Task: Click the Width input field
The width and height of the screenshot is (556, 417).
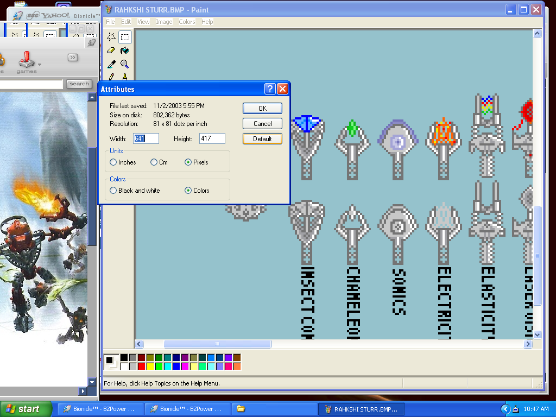Action: click(x=146, y=138)
